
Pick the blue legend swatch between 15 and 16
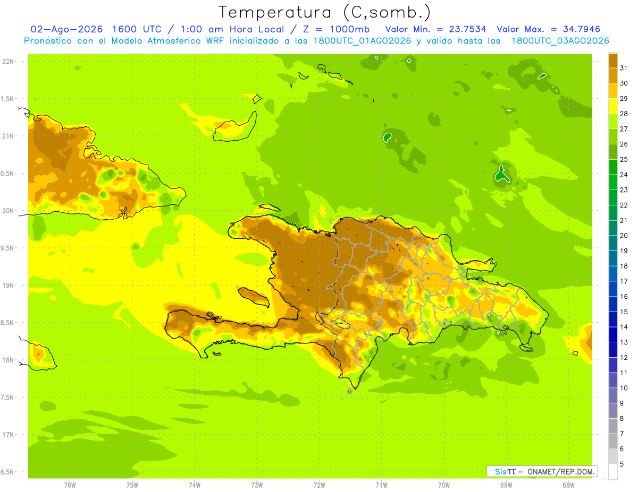pyautogui.click(x=613, y=304)
